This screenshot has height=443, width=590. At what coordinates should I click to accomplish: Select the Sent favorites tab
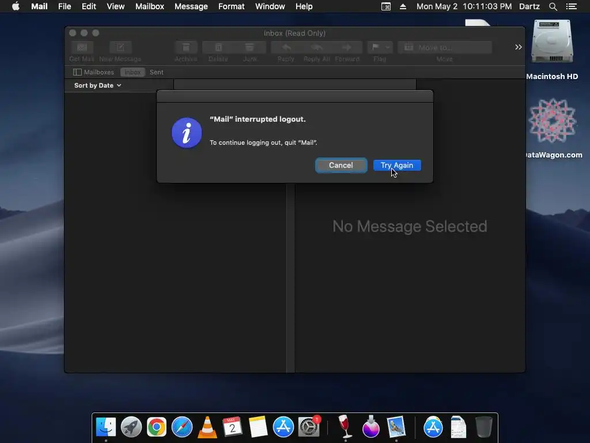point(157,72)
